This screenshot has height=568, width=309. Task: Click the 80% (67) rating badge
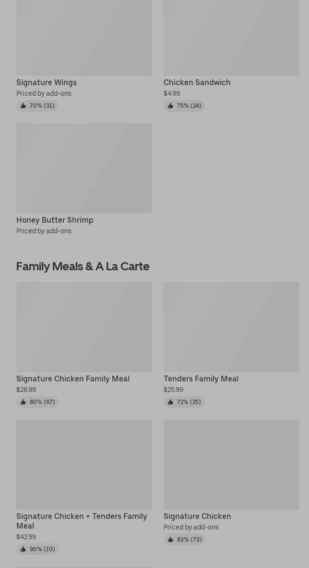pos(37,402)
